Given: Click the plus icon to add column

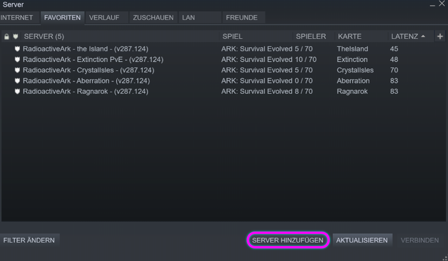Looking at the screenshot, I should [x=440, y=36].
